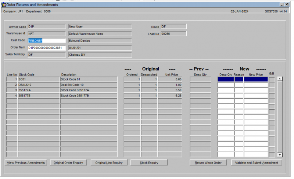This screenshot has width=294, height=179.
Task: Close the Order Returns and Amendments window
Action: coord(287,4)
